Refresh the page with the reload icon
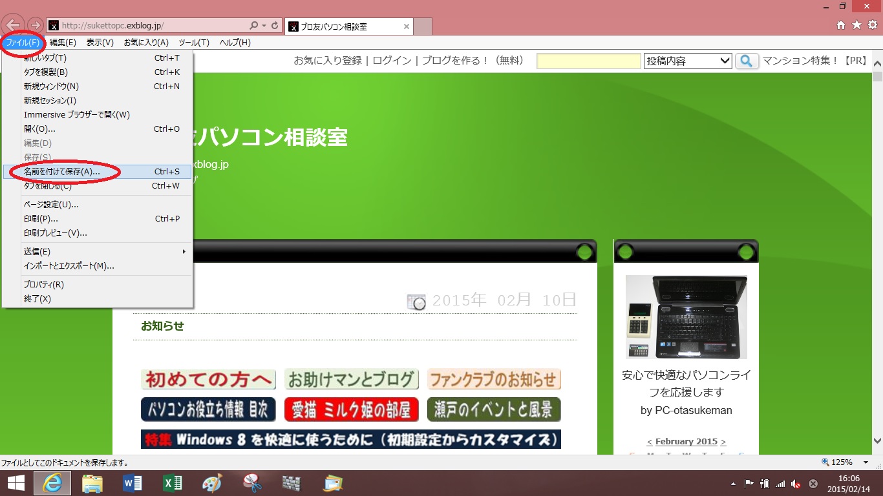 click(275, 26)
